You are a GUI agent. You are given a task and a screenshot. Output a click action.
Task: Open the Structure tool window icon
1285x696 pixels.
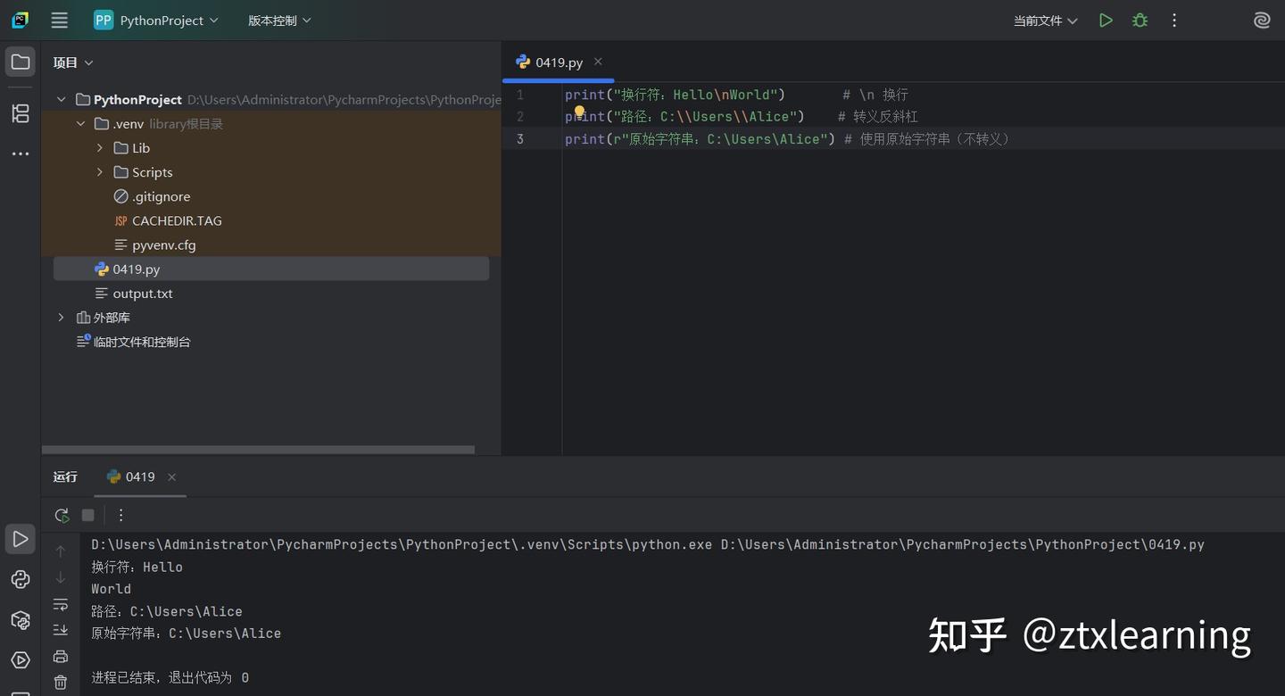pyautogui.click(x=21, y=113)
